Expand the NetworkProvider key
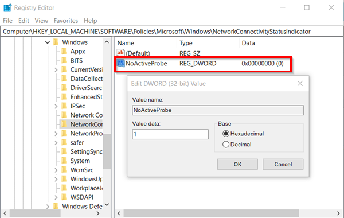Image resolution: width=344 pixels, height=218 pixels. pyautogui.click(x=56, y=134)
